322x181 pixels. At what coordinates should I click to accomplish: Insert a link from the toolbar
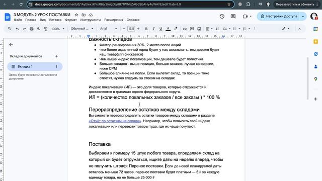tap(185, 29)
